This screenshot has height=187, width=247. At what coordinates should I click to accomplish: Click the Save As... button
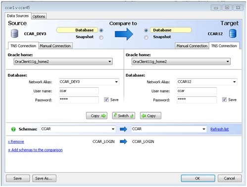[44, 178]
